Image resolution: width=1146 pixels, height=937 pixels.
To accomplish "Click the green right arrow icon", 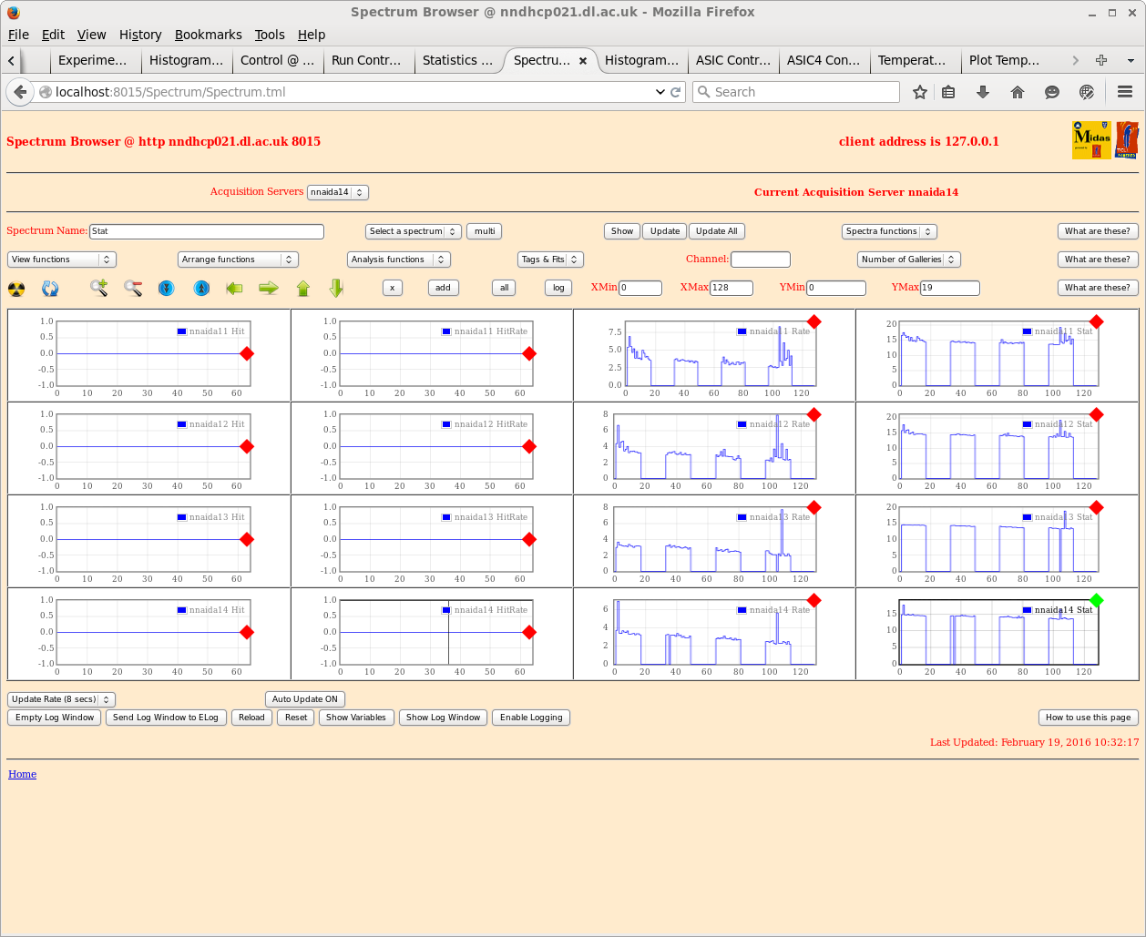I will (268, 288).
